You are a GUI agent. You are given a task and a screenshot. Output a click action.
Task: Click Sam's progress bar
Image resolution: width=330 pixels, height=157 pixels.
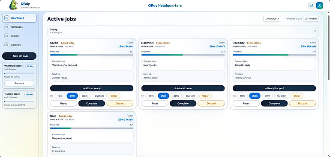pyautogui.click(x=92, y=128)
